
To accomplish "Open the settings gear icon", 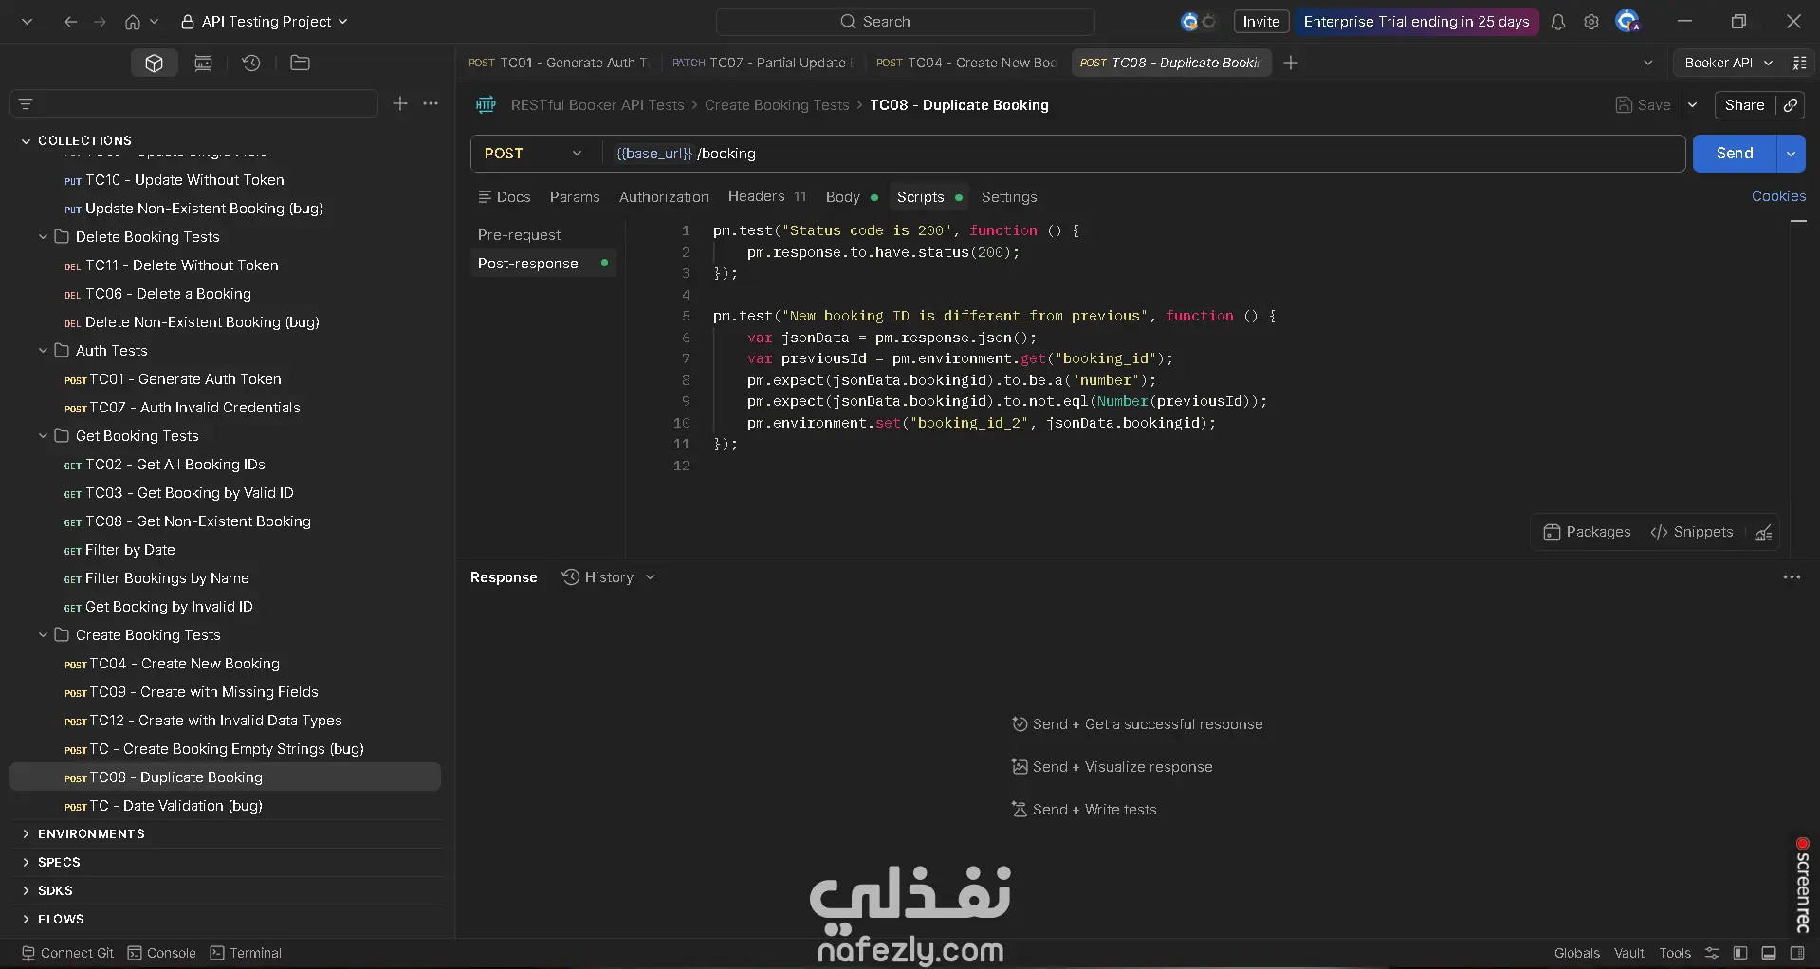I will click(x=1591, y=22).
